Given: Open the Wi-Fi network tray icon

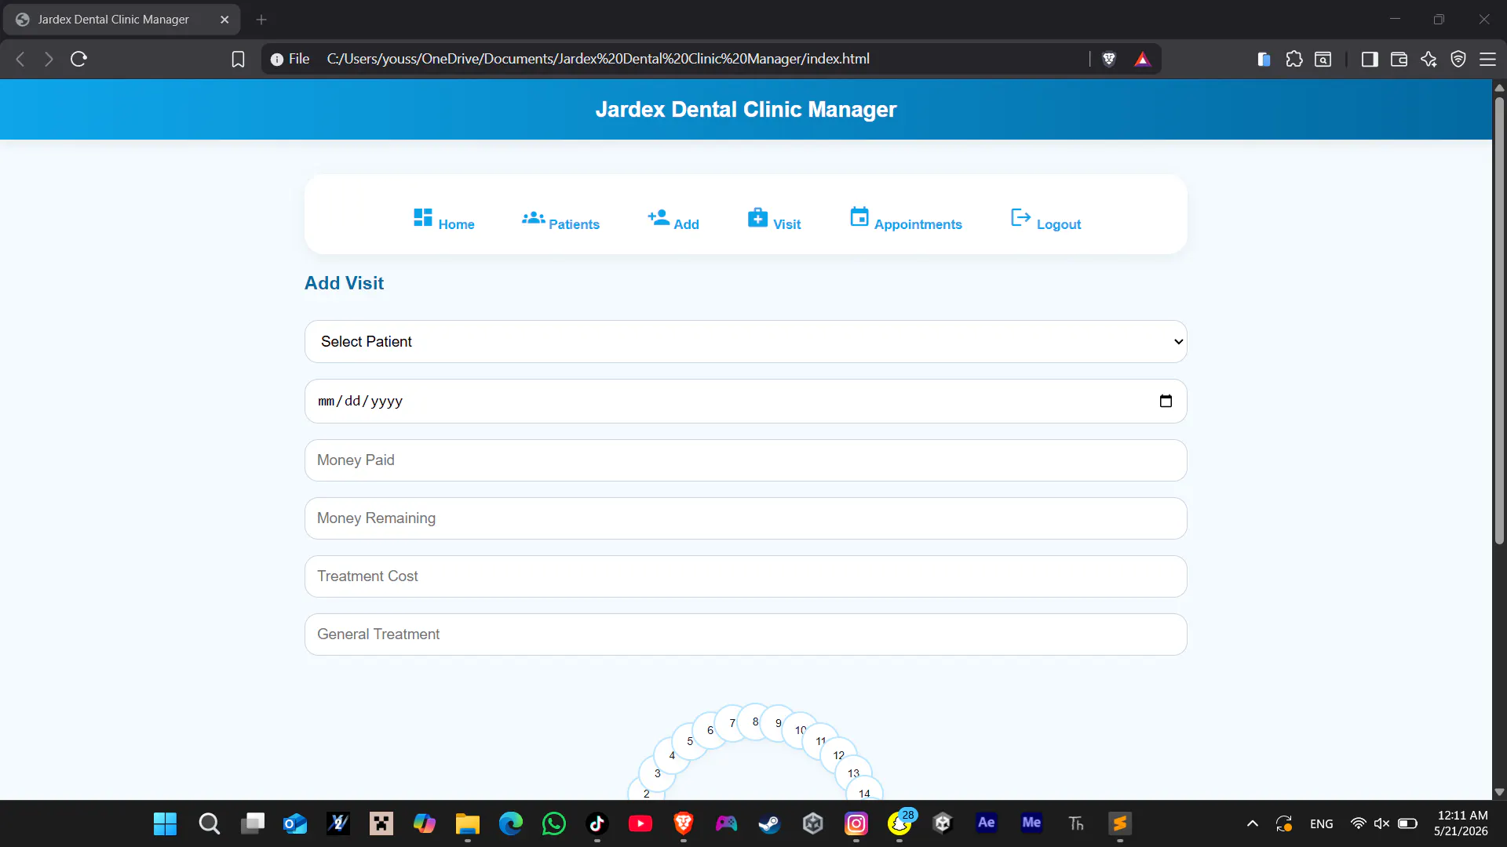Looking at the screenshot, I should click(1358, 823).
